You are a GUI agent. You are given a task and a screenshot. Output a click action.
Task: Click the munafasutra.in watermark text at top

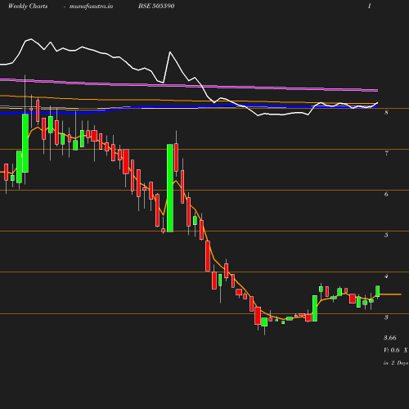click(x=91, y=7)
